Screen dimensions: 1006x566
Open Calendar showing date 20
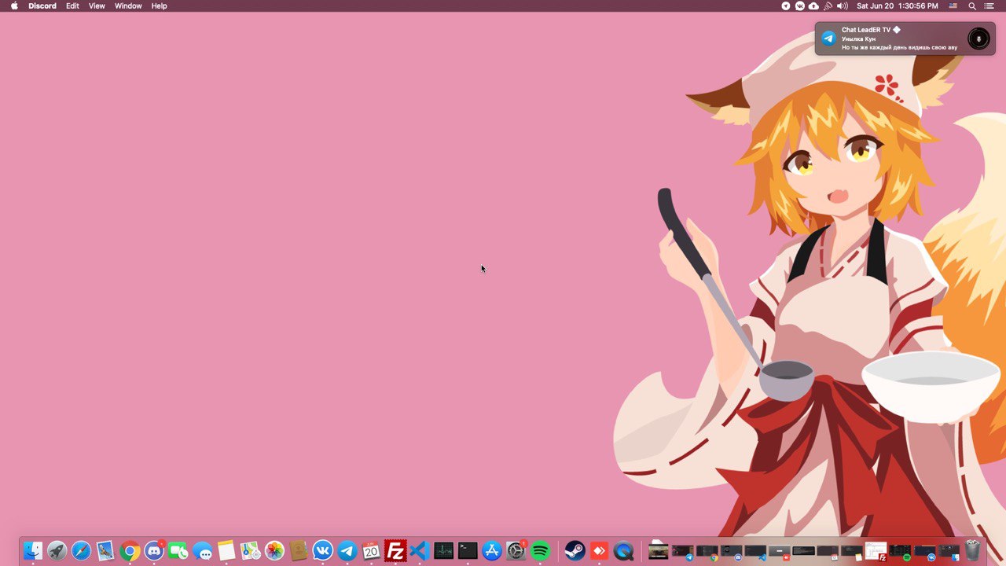click(371, 551)
